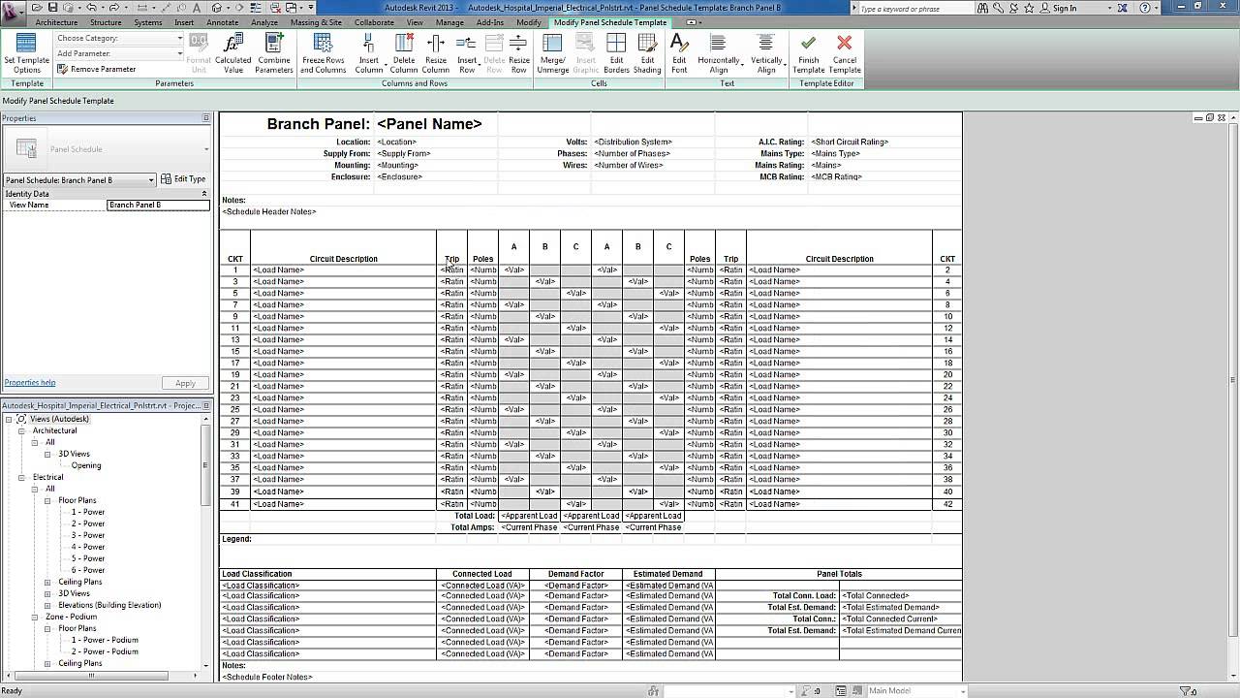Choose the Resize Column tool
The width and height of the screenshot is (1240, 698).
coord(436,53)
